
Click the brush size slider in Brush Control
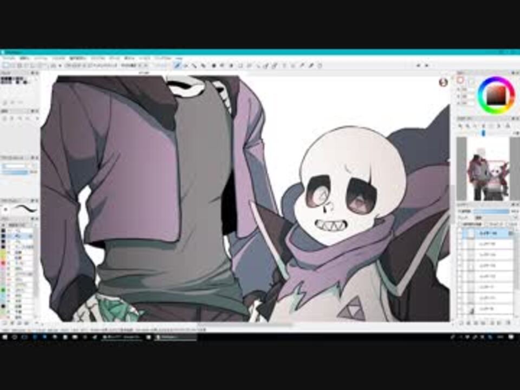(x=16, y=166)
